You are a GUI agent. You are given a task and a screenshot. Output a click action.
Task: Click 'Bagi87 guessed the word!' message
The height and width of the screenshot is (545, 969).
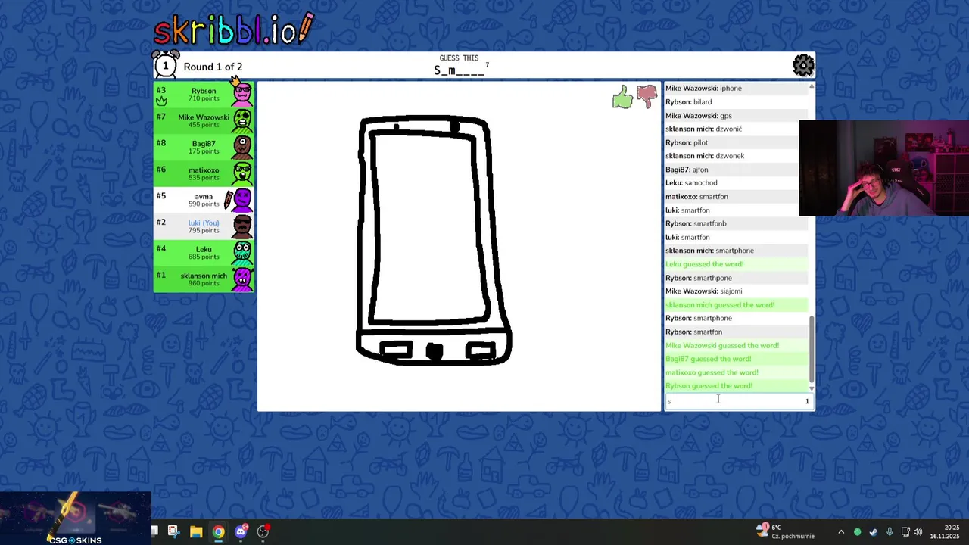(709, 359)
